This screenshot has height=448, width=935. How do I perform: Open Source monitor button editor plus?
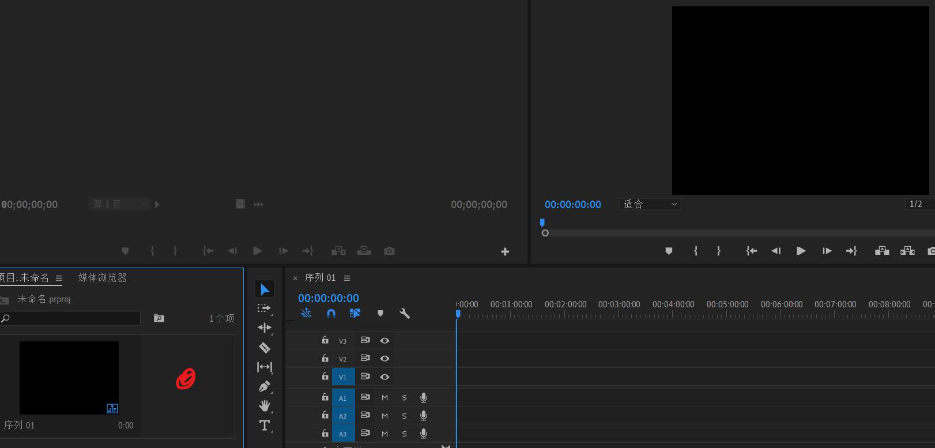(x=505, y=251)
